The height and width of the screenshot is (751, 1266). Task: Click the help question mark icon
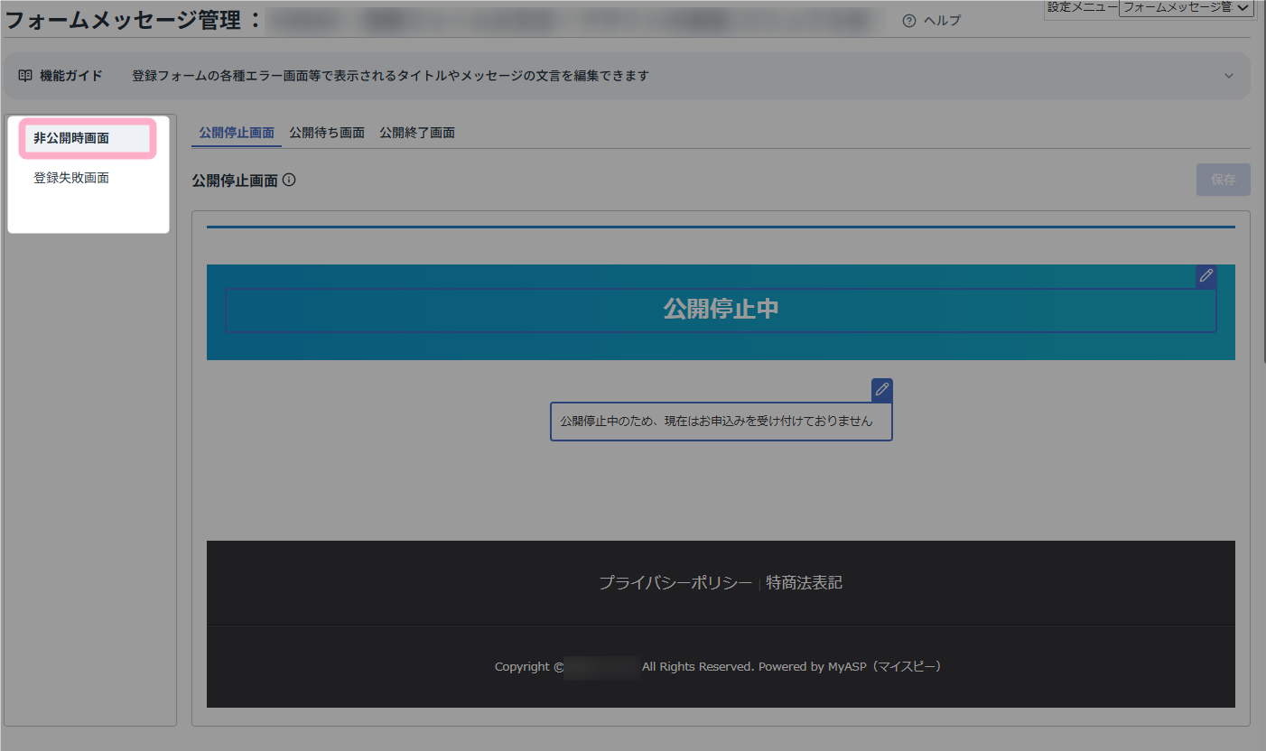pos(908,21)
